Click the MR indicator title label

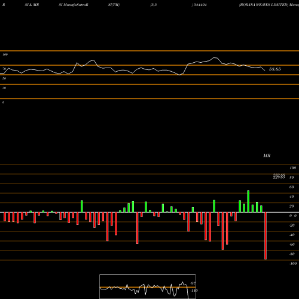[267, 155]
